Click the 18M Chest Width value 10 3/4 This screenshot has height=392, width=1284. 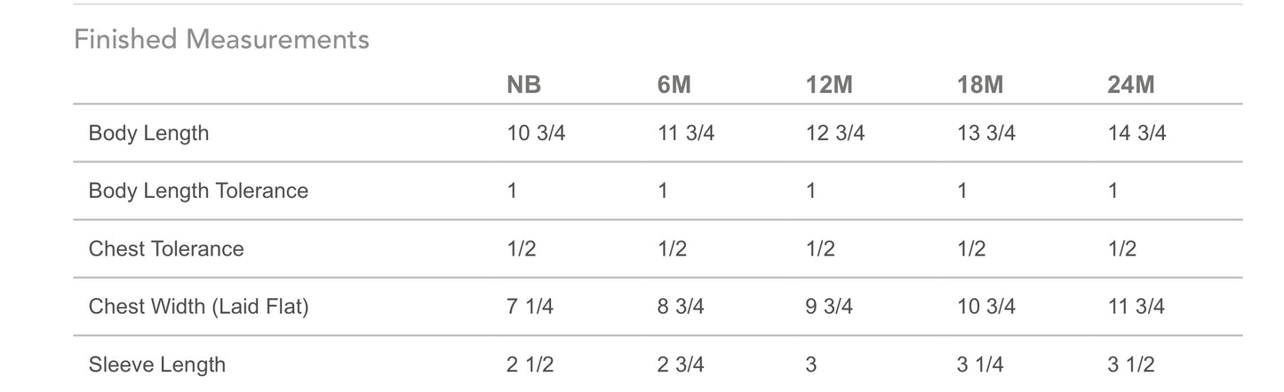[x=986, y=307]
